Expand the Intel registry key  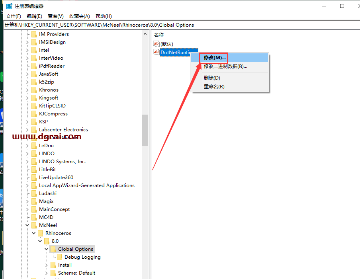point(27,50)
